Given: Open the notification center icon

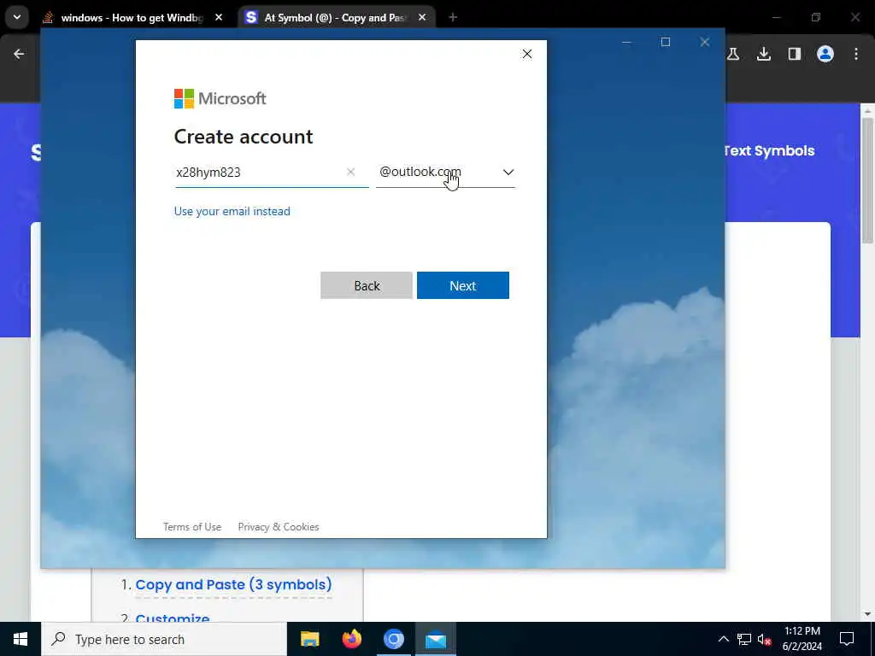Looking at the screenshot, I should [847, 639].
